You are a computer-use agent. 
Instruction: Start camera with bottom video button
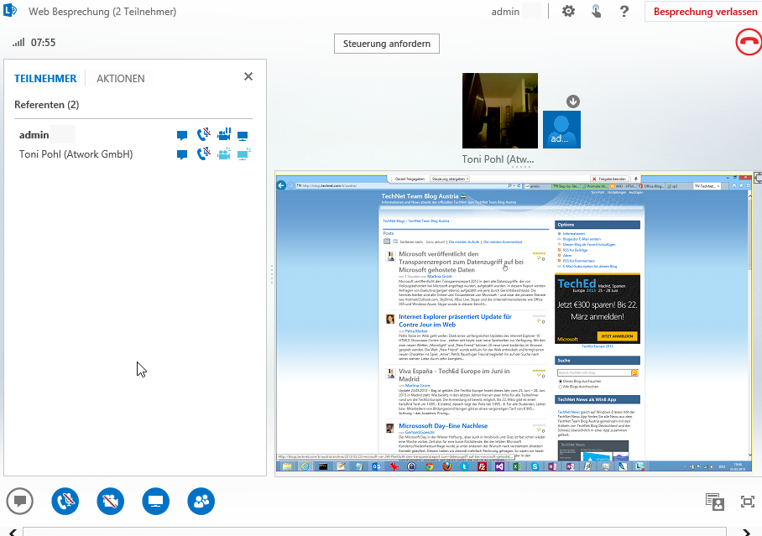coord(111,502)
